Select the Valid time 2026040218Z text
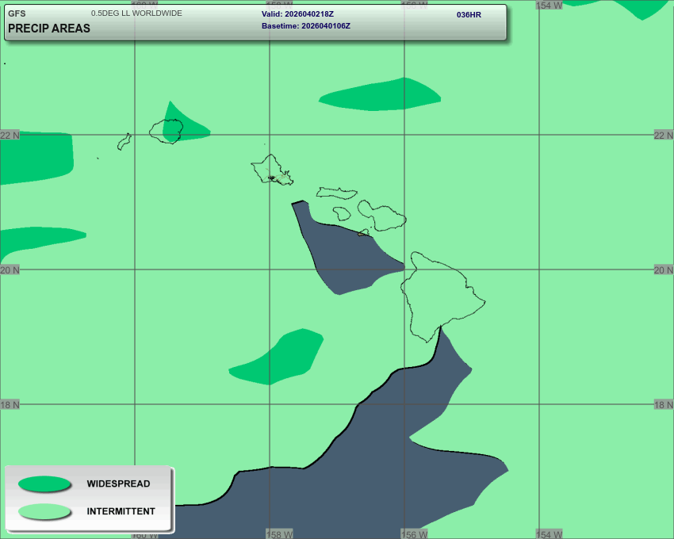 tap(297, 14)
